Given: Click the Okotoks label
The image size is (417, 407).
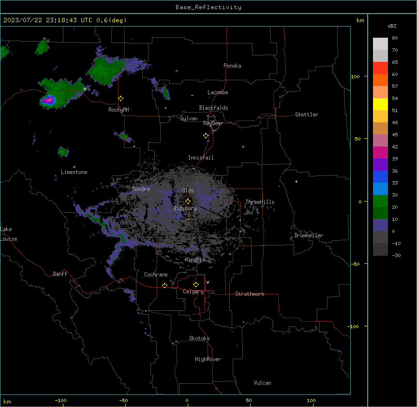Looking at the screenshot, I should (x=199, y=338).
